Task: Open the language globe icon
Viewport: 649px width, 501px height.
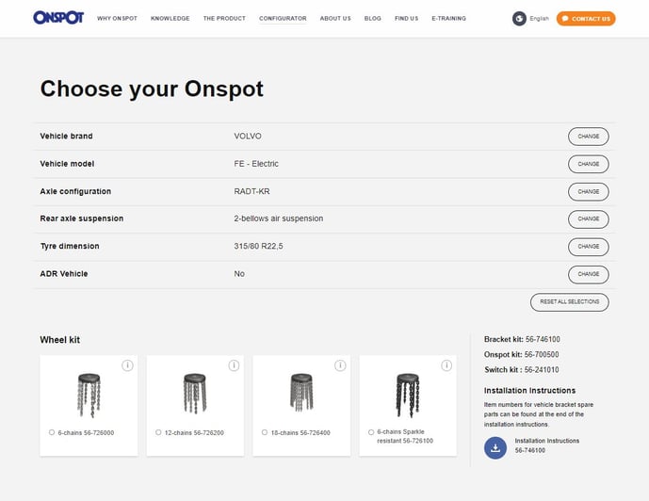Action: coord(519,19)
